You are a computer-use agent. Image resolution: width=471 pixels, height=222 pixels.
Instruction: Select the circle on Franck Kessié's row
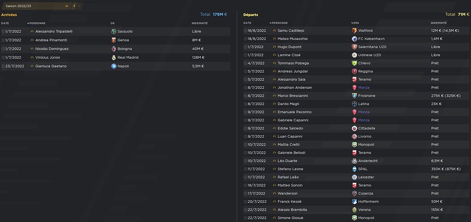246,201
